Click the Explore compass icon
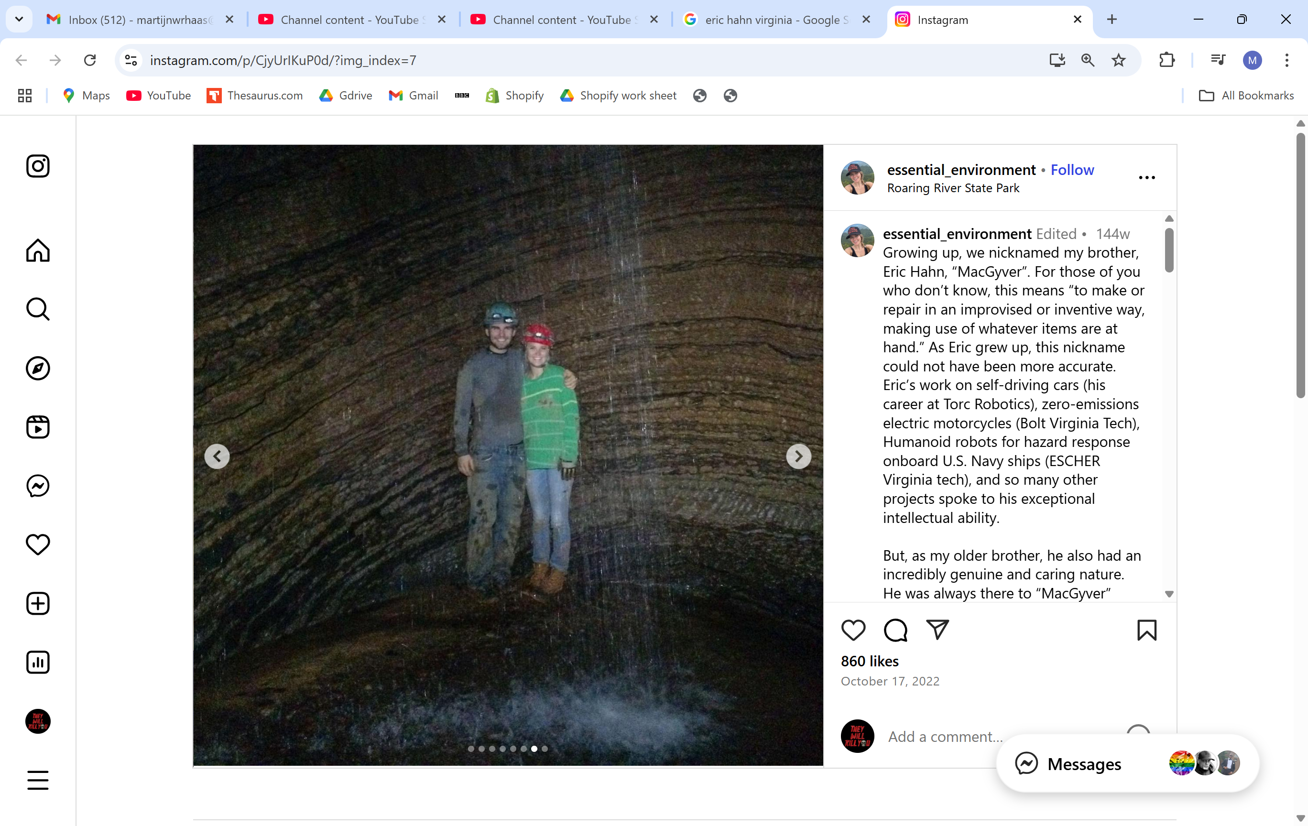Viewport: 1308px width, 826px height. pos(37,368)
